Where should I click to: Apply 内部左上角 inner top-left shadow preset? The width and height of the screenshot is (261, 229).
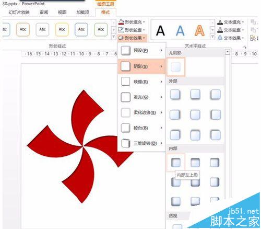tap(176, 163)
